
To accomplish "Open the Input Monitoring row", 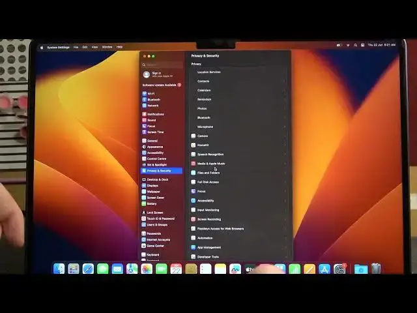I will click(238, 210).
